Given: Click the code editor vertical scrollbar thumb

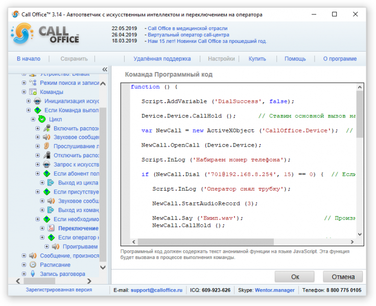Looking at the screenshot, I should click(360, 114).
